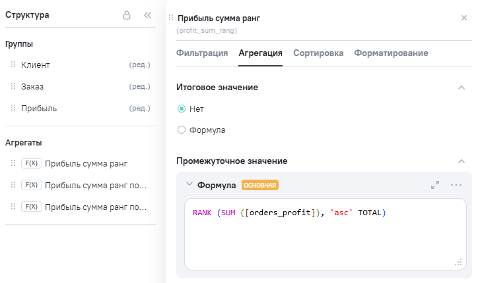Click the lock icon in Структура header
The image size is (478, 283).
coord(127,15)
